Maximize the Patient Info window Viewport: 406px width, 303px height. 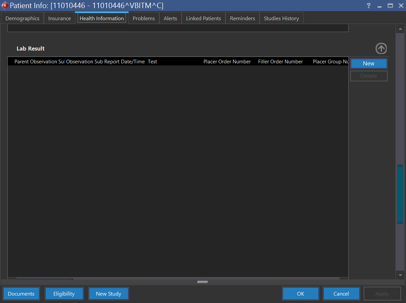point(390,6)
